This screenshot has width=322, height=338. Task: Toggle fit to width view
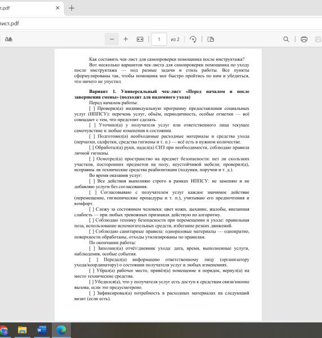140,39
